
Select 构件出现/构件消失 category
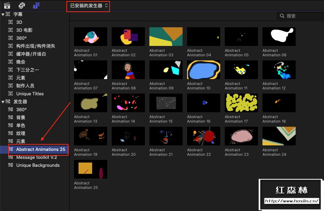point(35,46)
